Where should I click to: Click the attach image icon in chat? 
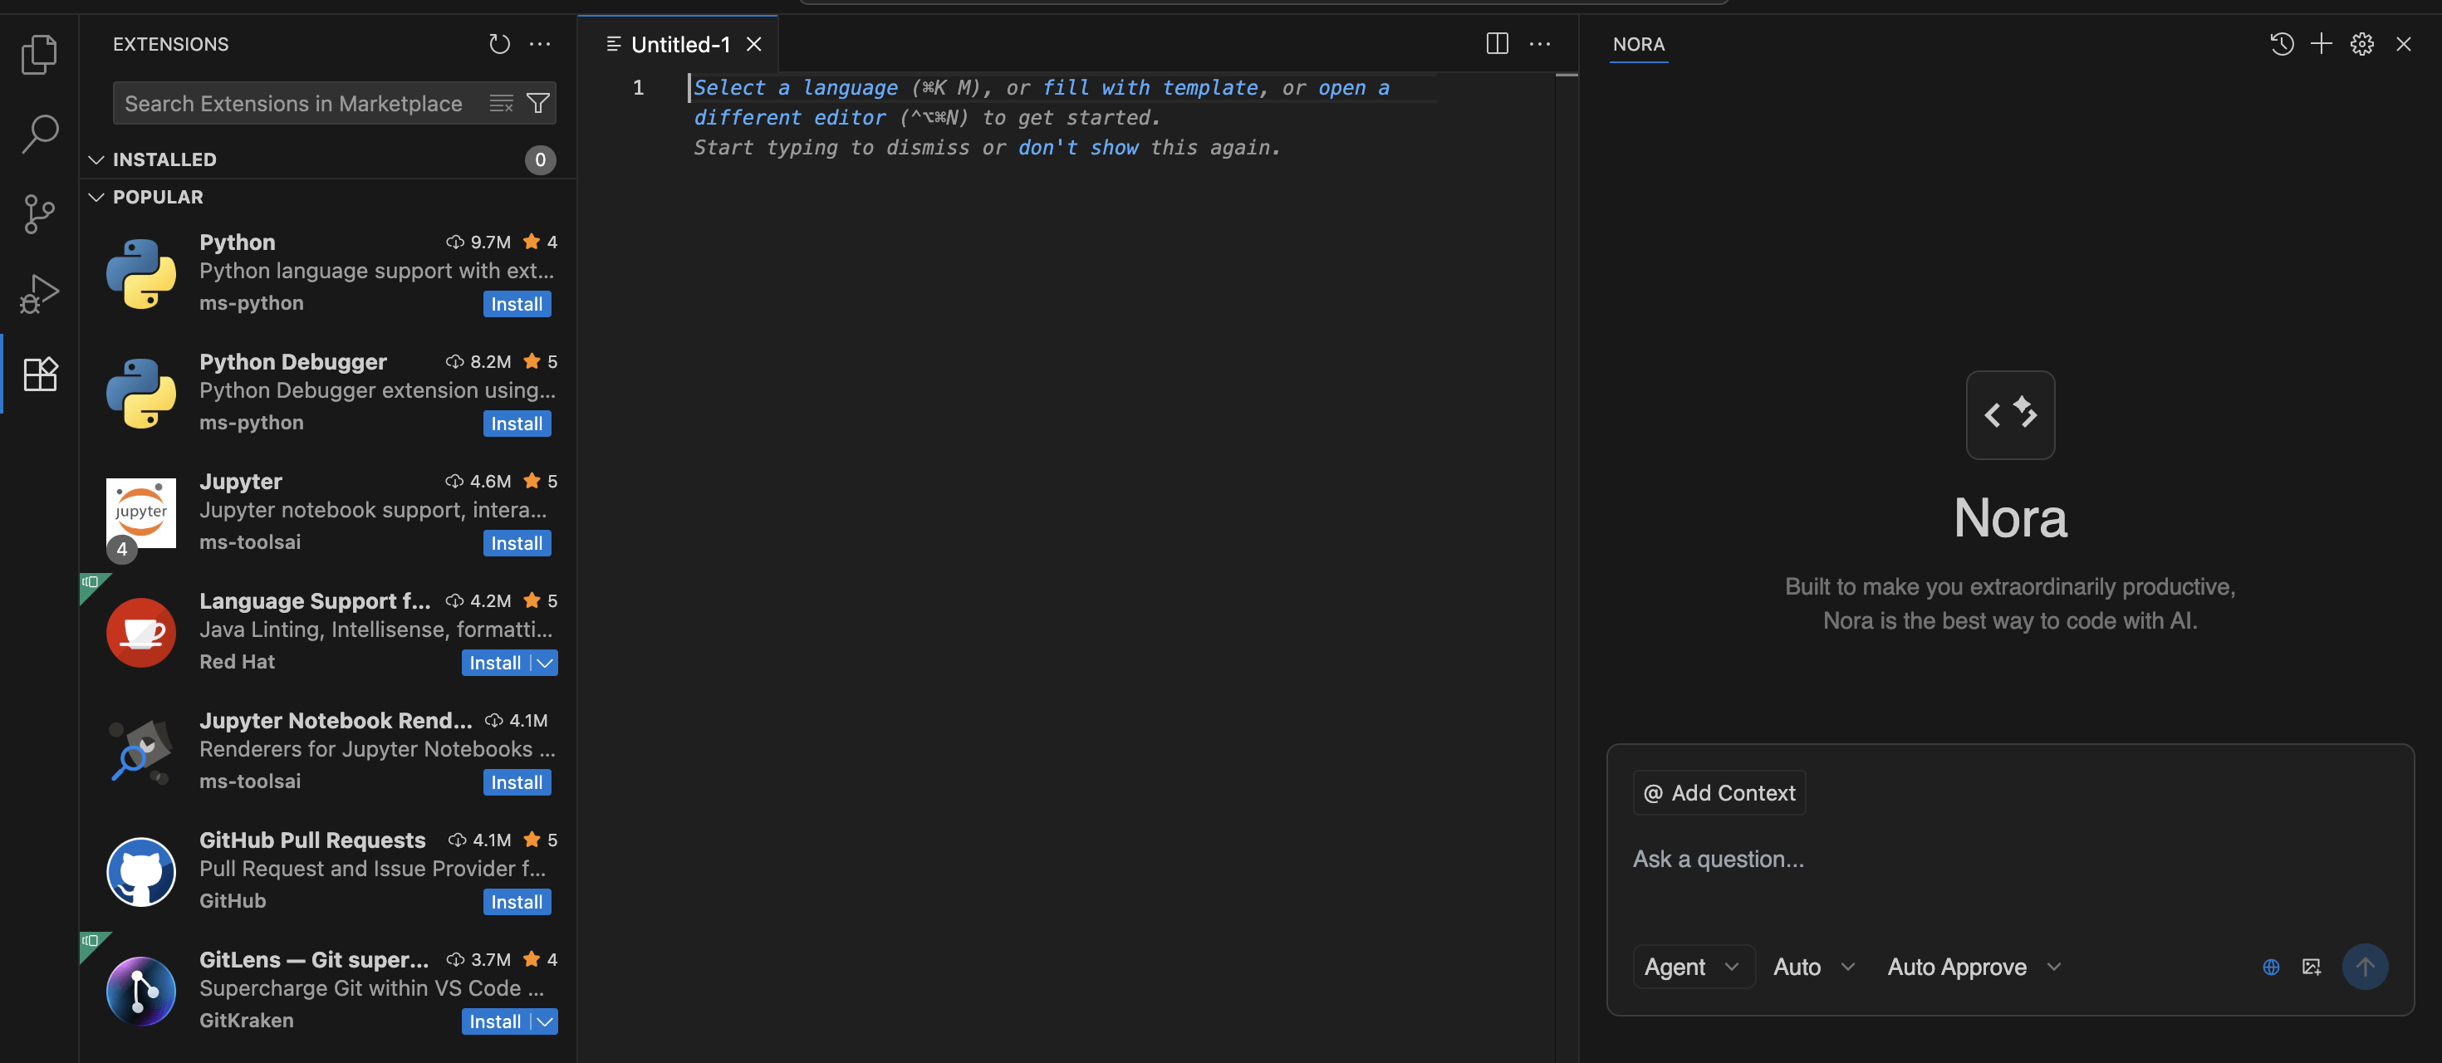(x=2311, y=967)
